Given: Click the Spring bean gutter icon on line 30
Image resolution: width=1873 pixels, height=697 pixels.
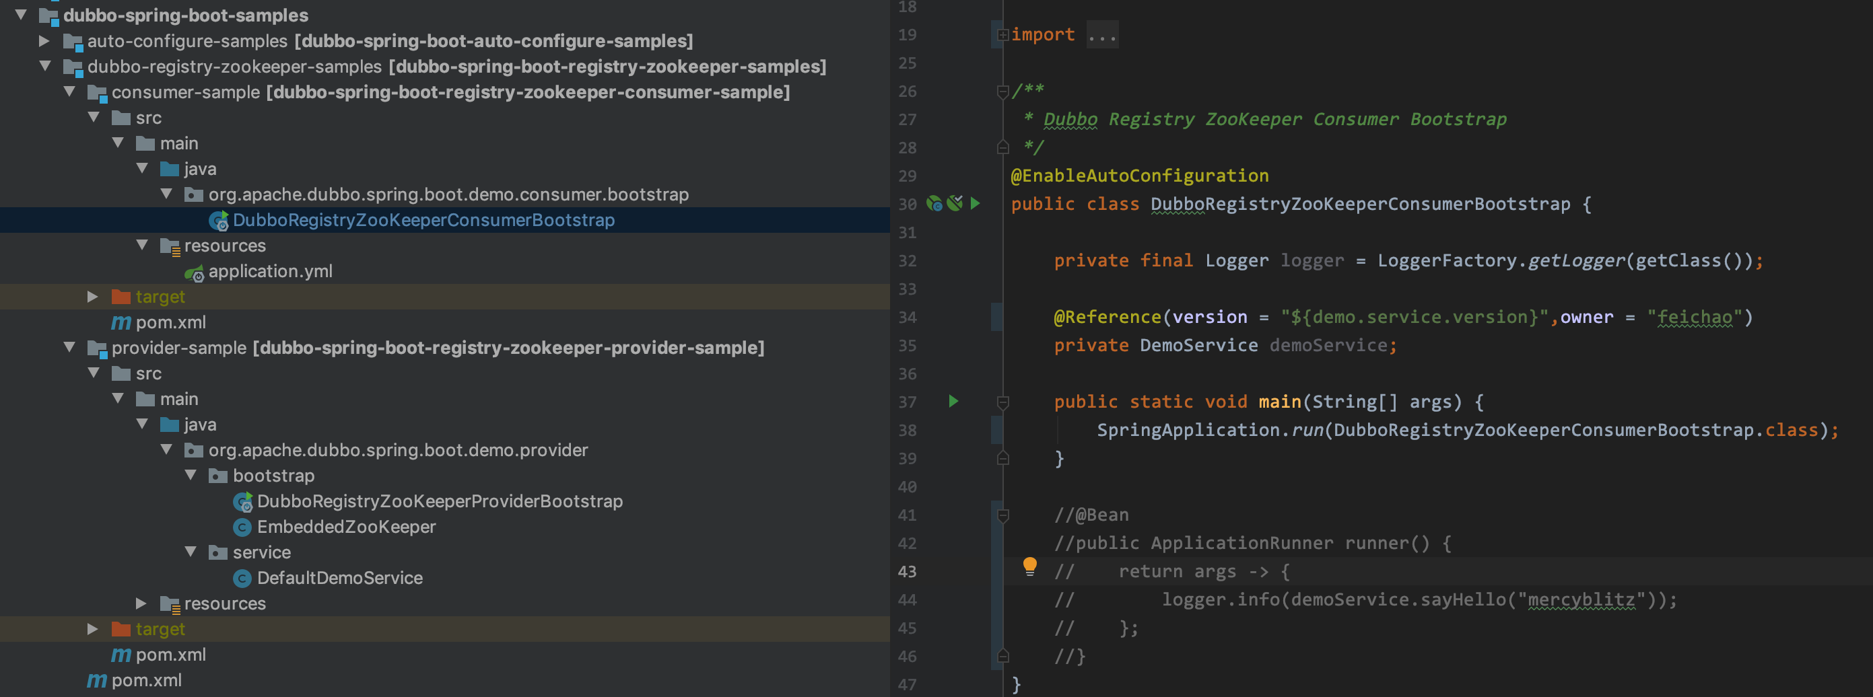Looking at the screenshot, I should pyautogui.click(x=935, y=203).
